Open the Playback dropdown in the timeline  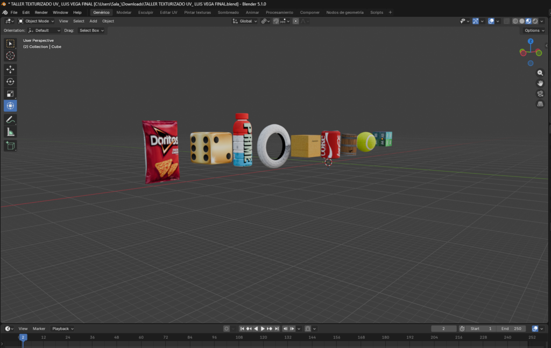coord(63,329)
